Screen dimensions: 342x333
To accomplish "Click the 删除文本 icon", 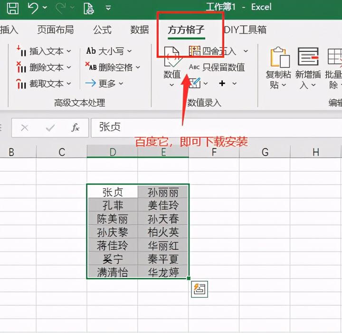I will (x=21, y=67).
